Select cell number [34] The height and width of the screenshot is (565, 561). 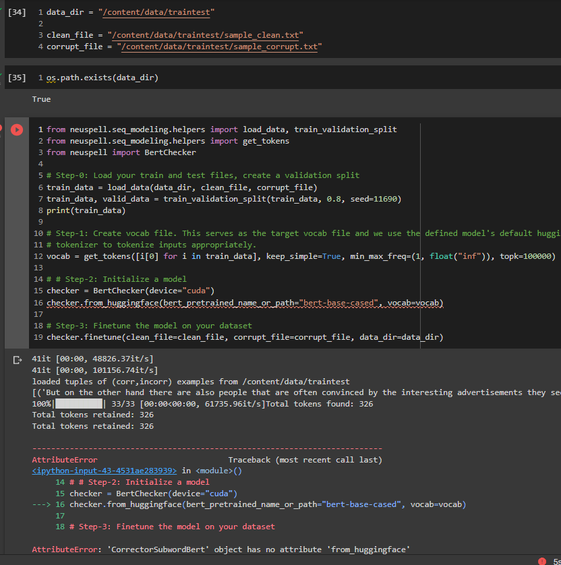pyautogui.click(x=17, y=12)
